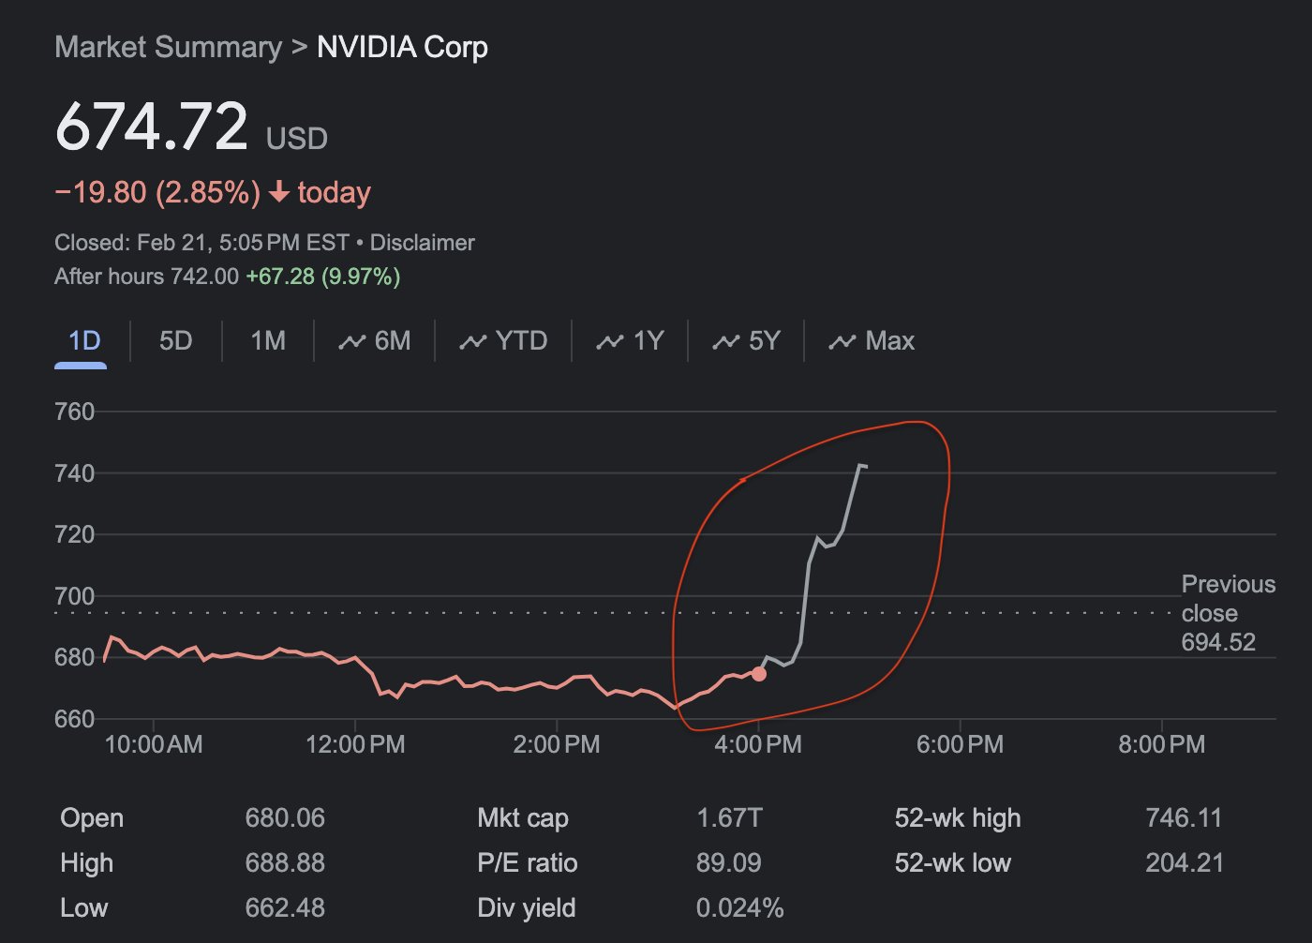Image resolution: width=1312 pixels, height=943 pixels.
Task: Open the 1M time range
Action: pos(268,340)
